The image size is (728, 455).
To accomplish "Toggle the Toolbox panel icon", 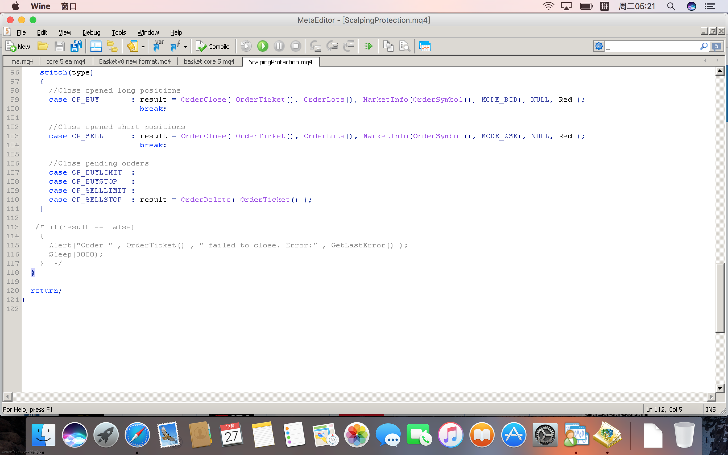I will point(96,46).
